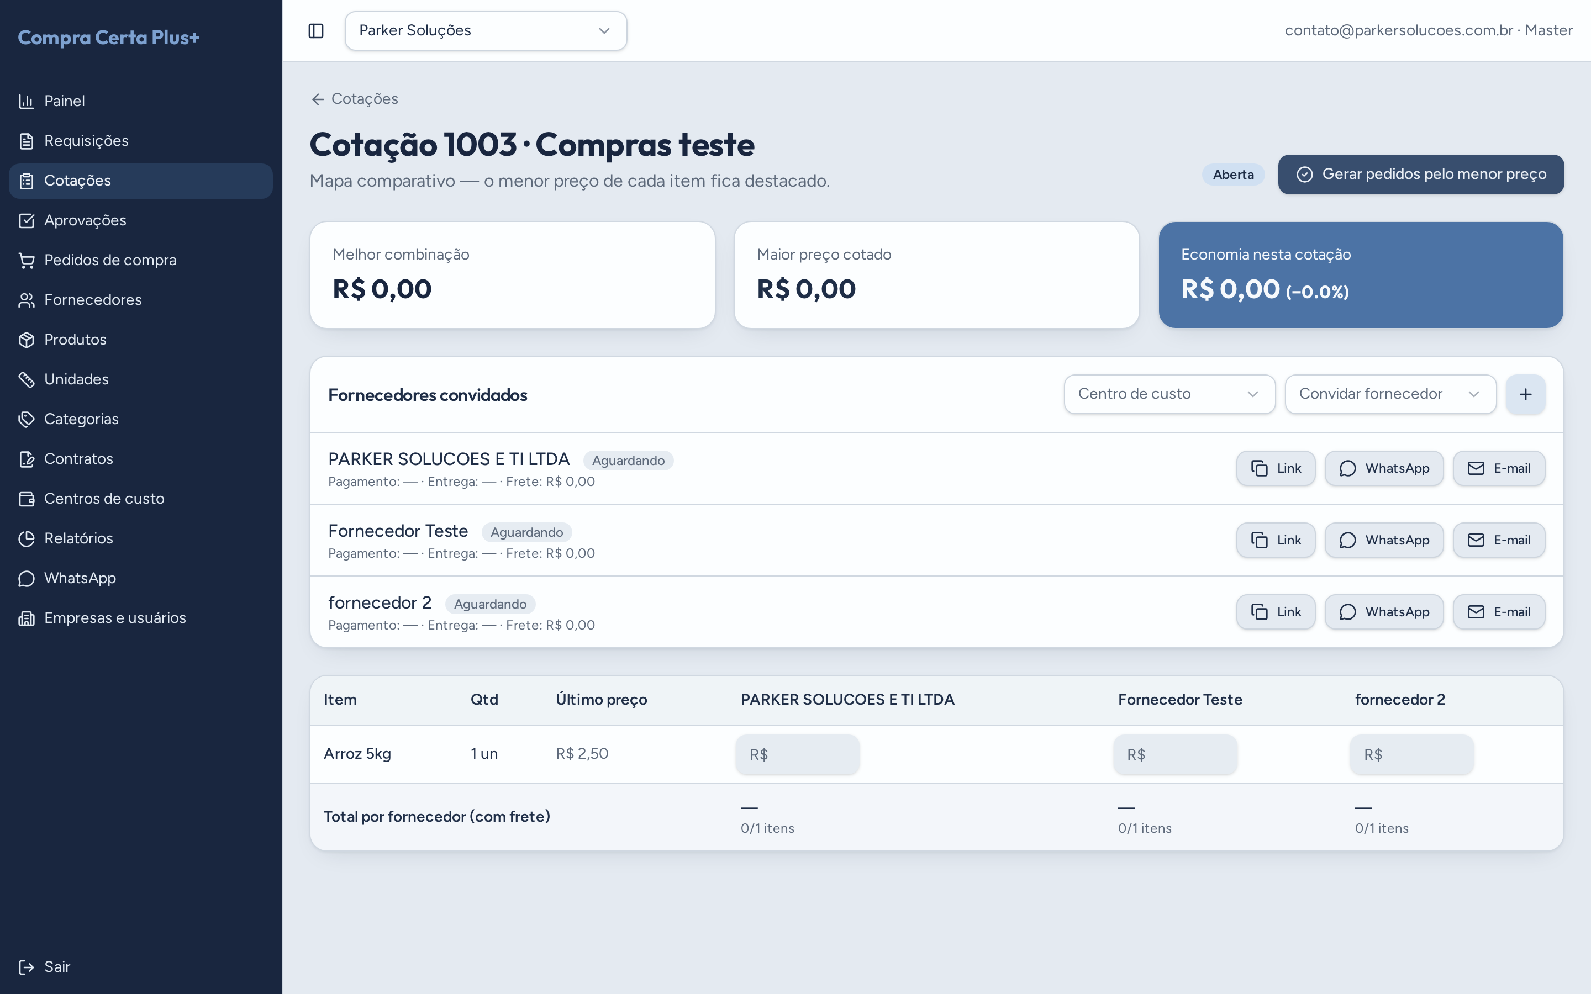Image resolution: width=1591 pixels, height=994 pixels.
Task: Open the Convidar fornecedor dropdown
Action: click(x=1390, y=394)
